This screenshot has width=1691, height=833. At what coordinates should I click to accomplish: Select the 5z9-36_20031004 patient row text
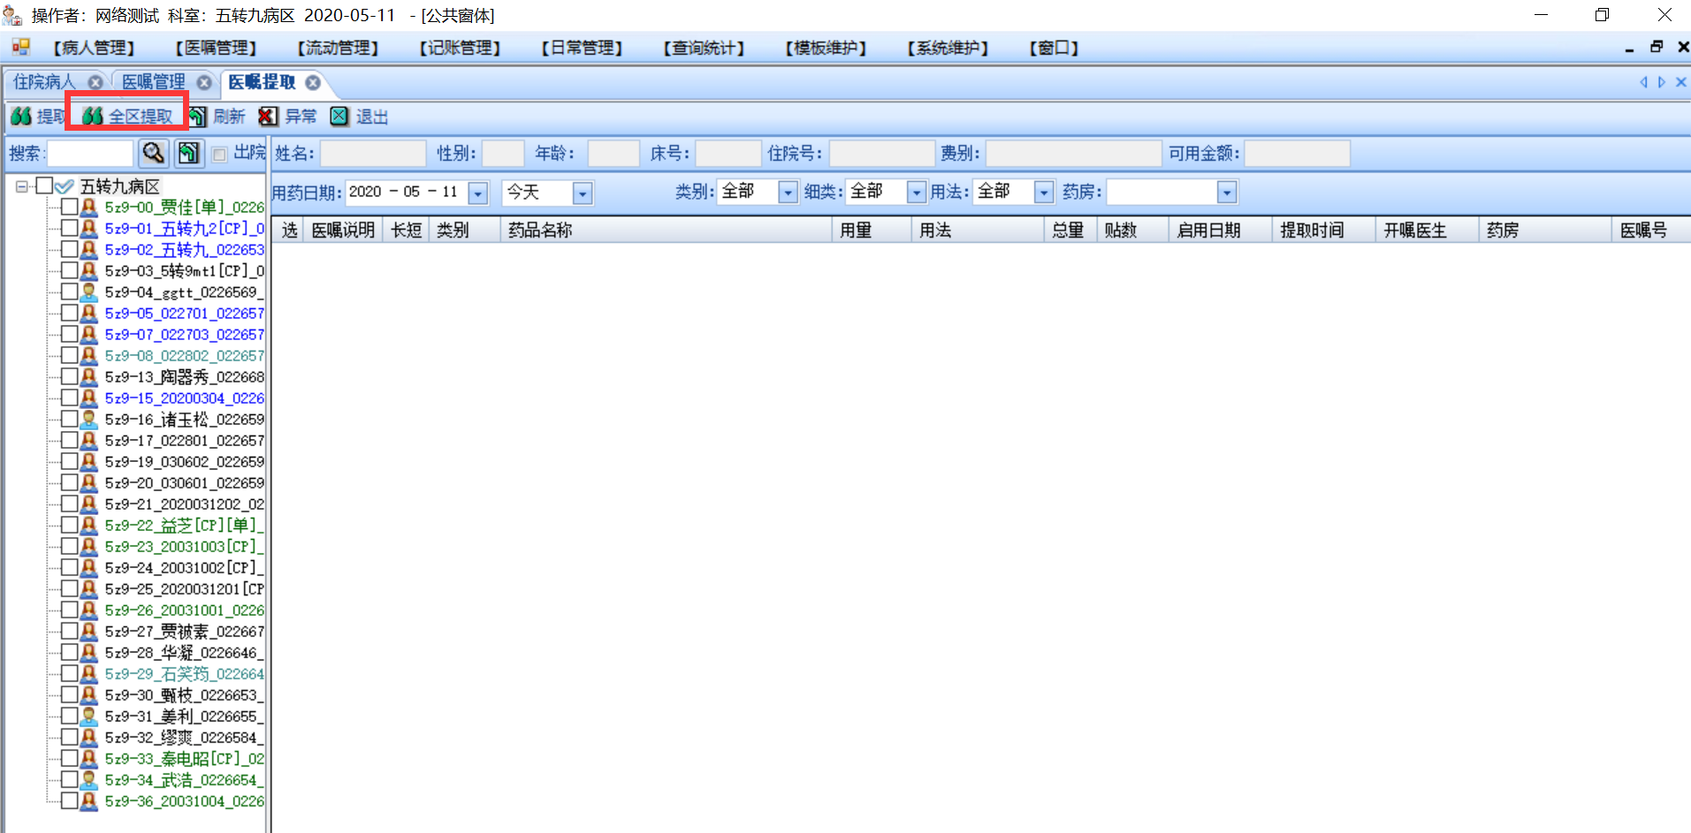pyautogui.click(x=184, y=801)
